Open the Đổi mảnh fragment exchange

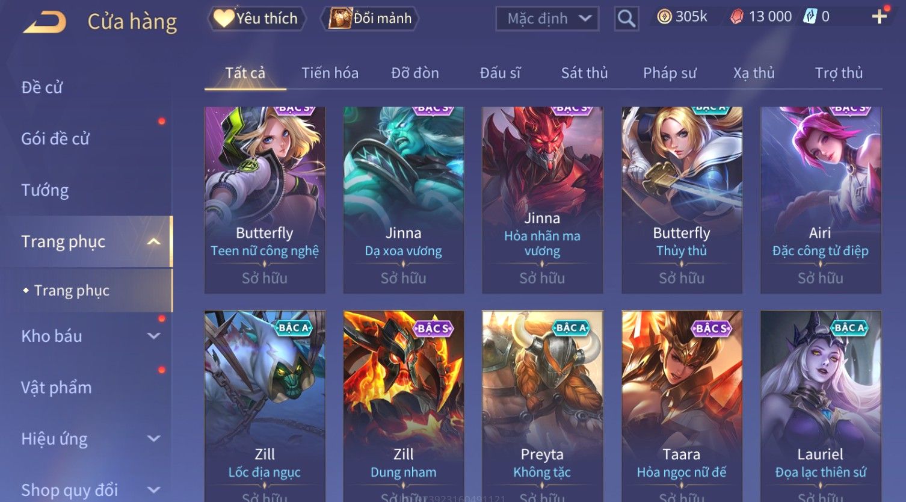(x=370, y=19)
